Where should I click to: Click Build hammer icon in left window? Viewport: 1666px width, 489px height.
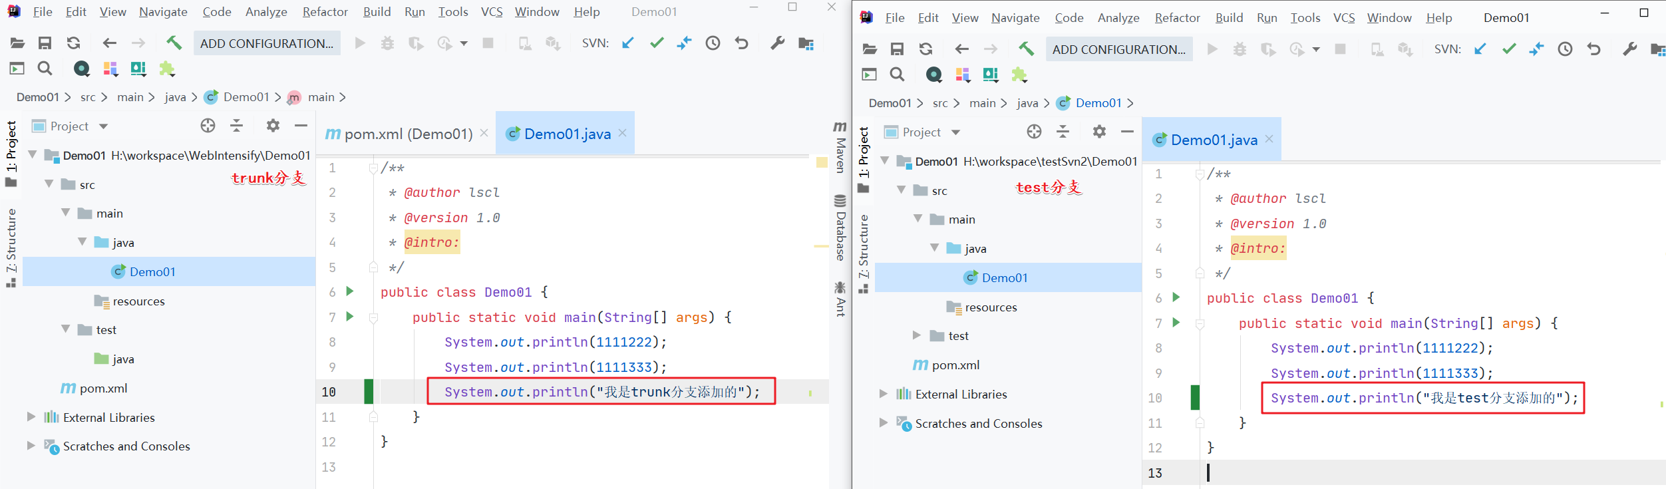174,43
